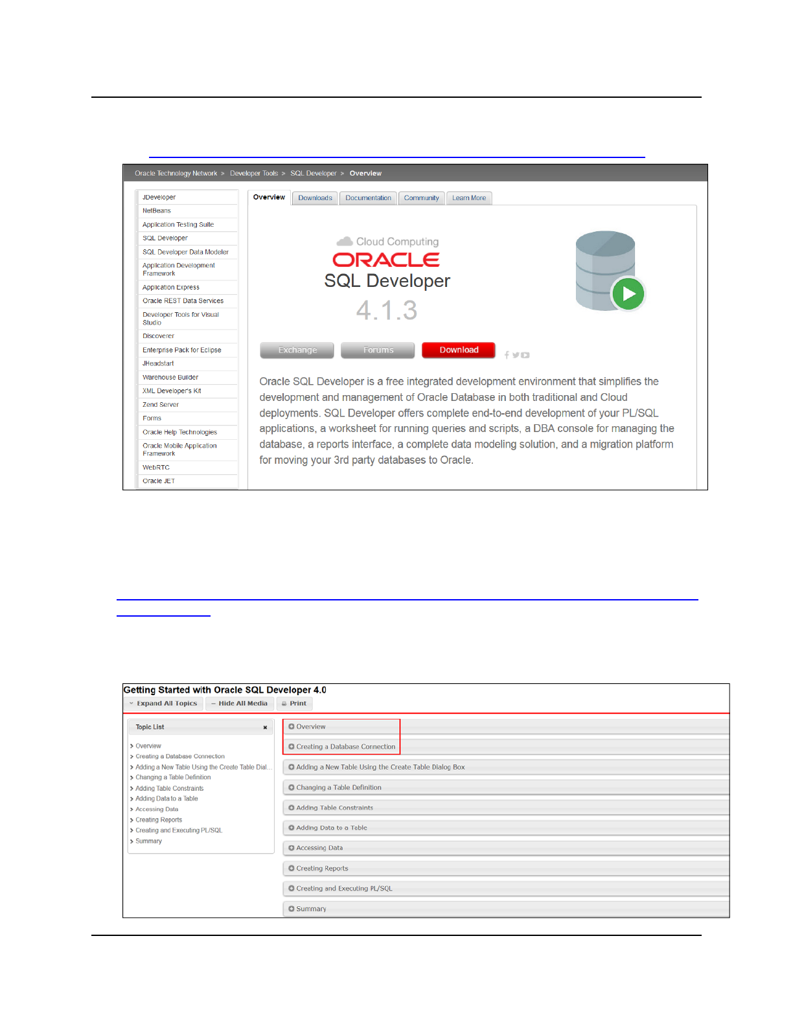Click the green play icon on database image
The height and width of the screenshot is (1026, 793).
click(628, 293)
